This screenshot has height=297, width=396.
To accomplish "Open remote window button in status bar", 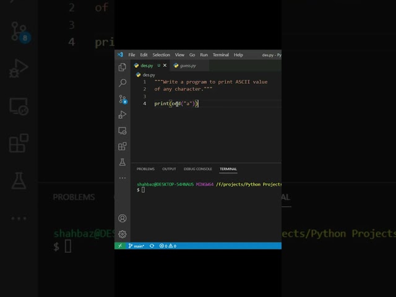I will (x=120, y=246).
